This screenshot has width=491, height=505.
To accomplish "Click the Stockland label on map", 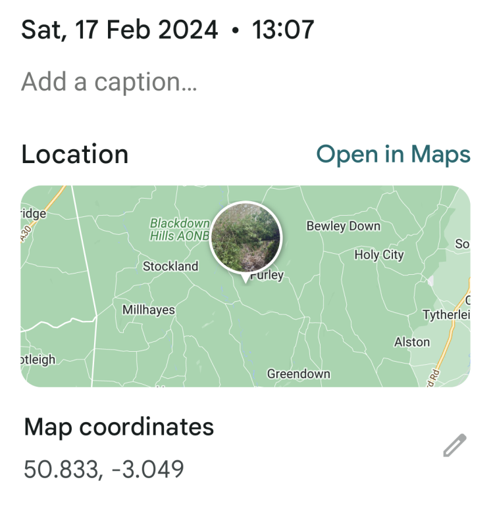I will point(170,266).
